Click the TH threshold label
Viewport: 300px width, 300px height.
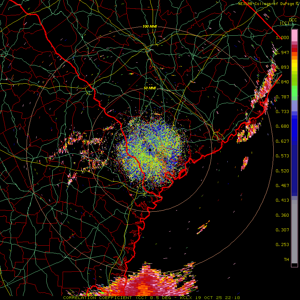point(286,260)
